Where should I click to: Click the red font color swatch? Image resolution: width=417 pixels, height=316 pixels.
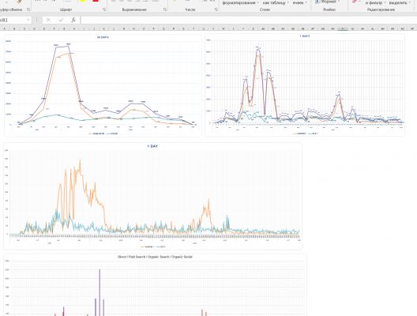(96, 1)
